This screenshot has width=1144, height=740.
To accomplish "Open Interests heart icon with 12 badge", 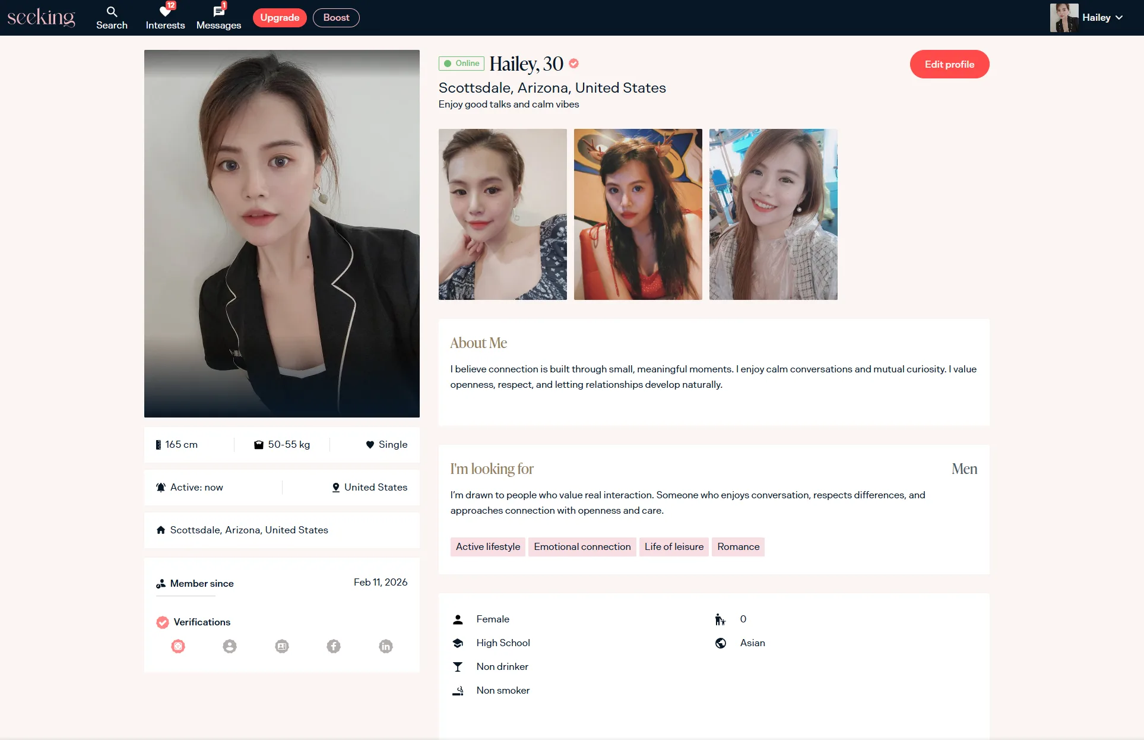I will [x=165, y=12].
